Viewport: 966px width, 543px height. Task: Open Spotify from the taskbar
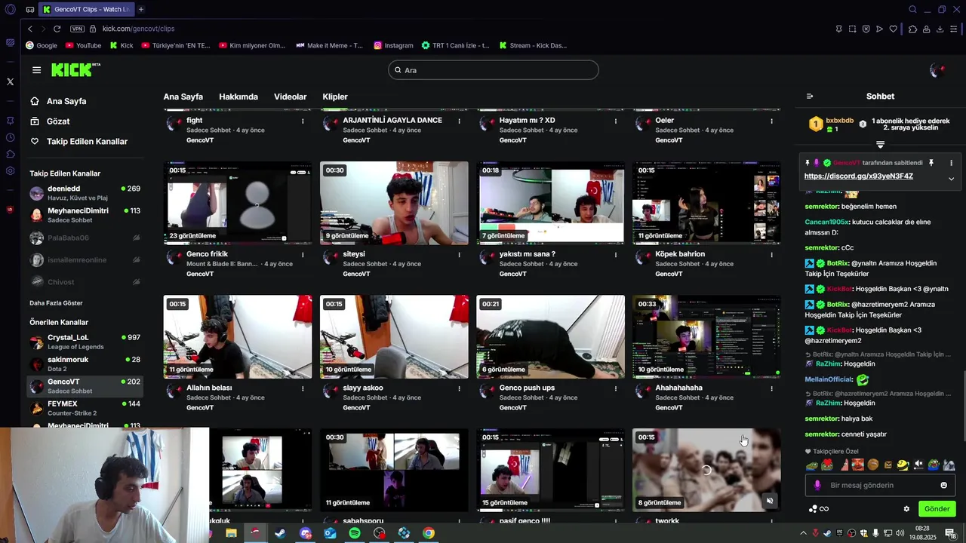pyautogui.click(x=355, y=533)
